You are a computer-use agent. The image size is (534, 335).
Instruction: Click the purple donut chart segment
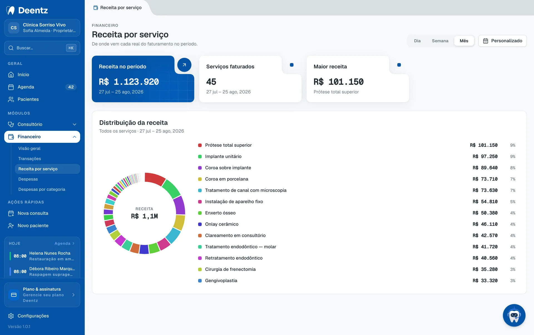pos(180,205)
